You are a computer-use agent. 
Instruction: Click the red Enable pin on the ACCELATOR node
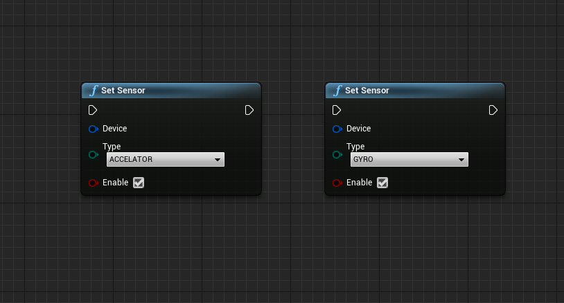(93, 183)
